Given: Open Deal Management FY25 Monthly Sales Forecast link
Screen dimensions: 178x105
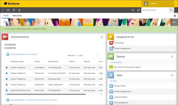Looking at the screenshot, I should click(33, 100).
